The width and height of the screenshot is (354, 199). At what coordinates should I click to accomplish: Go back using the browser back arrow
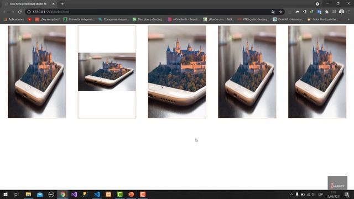point(5,12)
